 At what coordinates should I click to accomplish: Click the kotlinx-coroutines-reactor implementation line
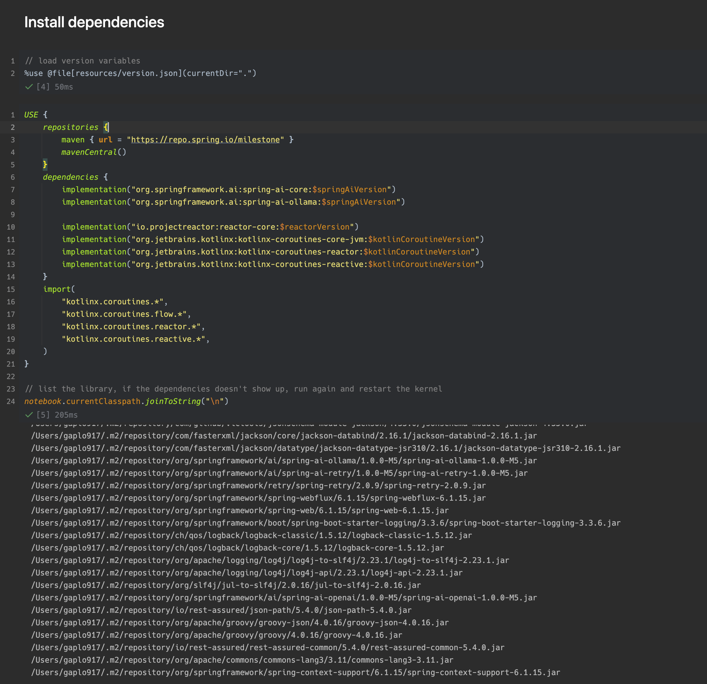coord(270,252)
